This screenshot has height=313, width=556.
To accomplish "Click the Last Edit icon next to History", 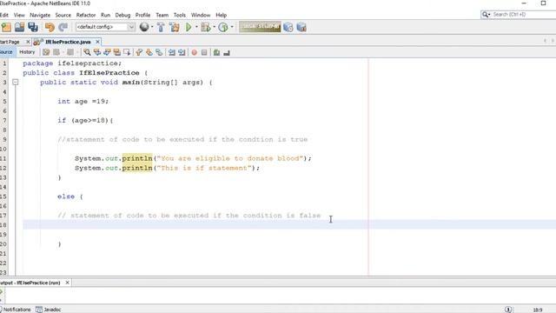I will (46, 52).
